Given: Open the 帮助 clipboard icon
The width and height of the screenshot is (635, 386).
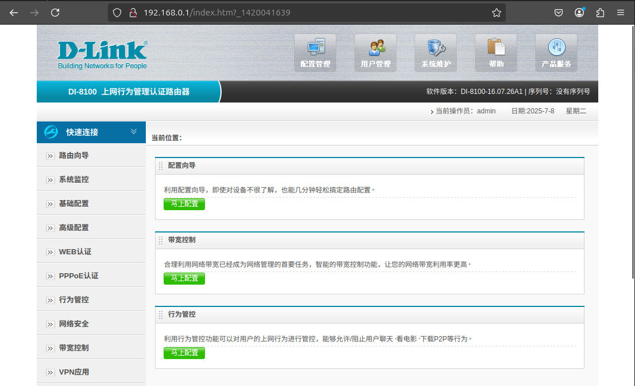Looking at the screenshot, I should (x=496, y=53).
